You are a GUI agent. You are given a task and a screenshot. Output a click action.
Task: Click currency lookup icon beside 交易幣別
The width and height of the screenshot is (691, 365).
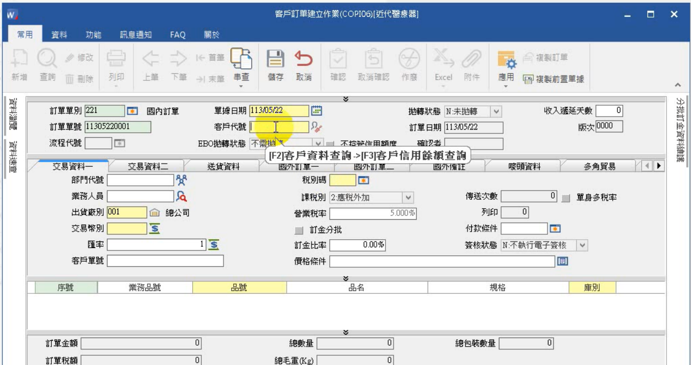[x=154, y=229]
